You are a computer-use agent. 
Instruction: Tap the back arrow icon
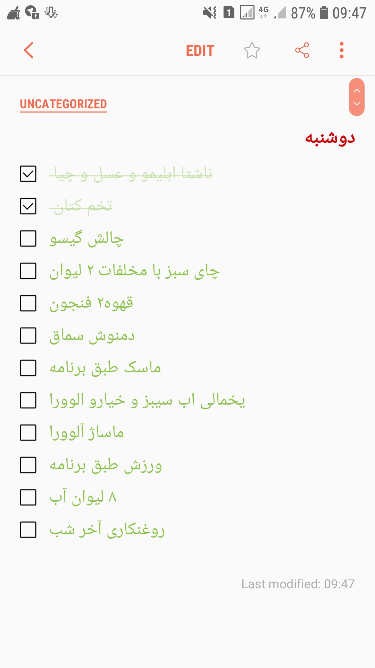click(29, 50)
